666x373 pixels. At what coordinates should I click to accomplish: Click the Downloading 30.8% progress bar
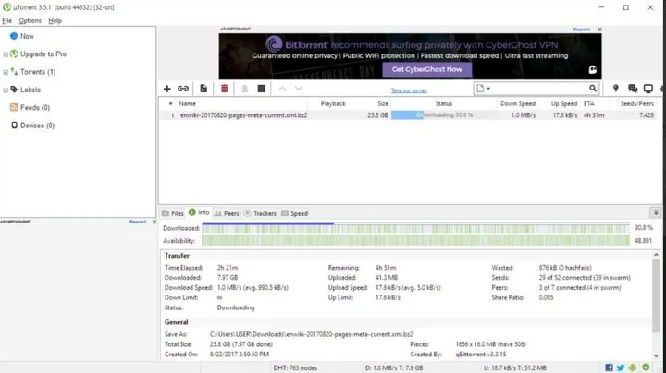point(442,114)
